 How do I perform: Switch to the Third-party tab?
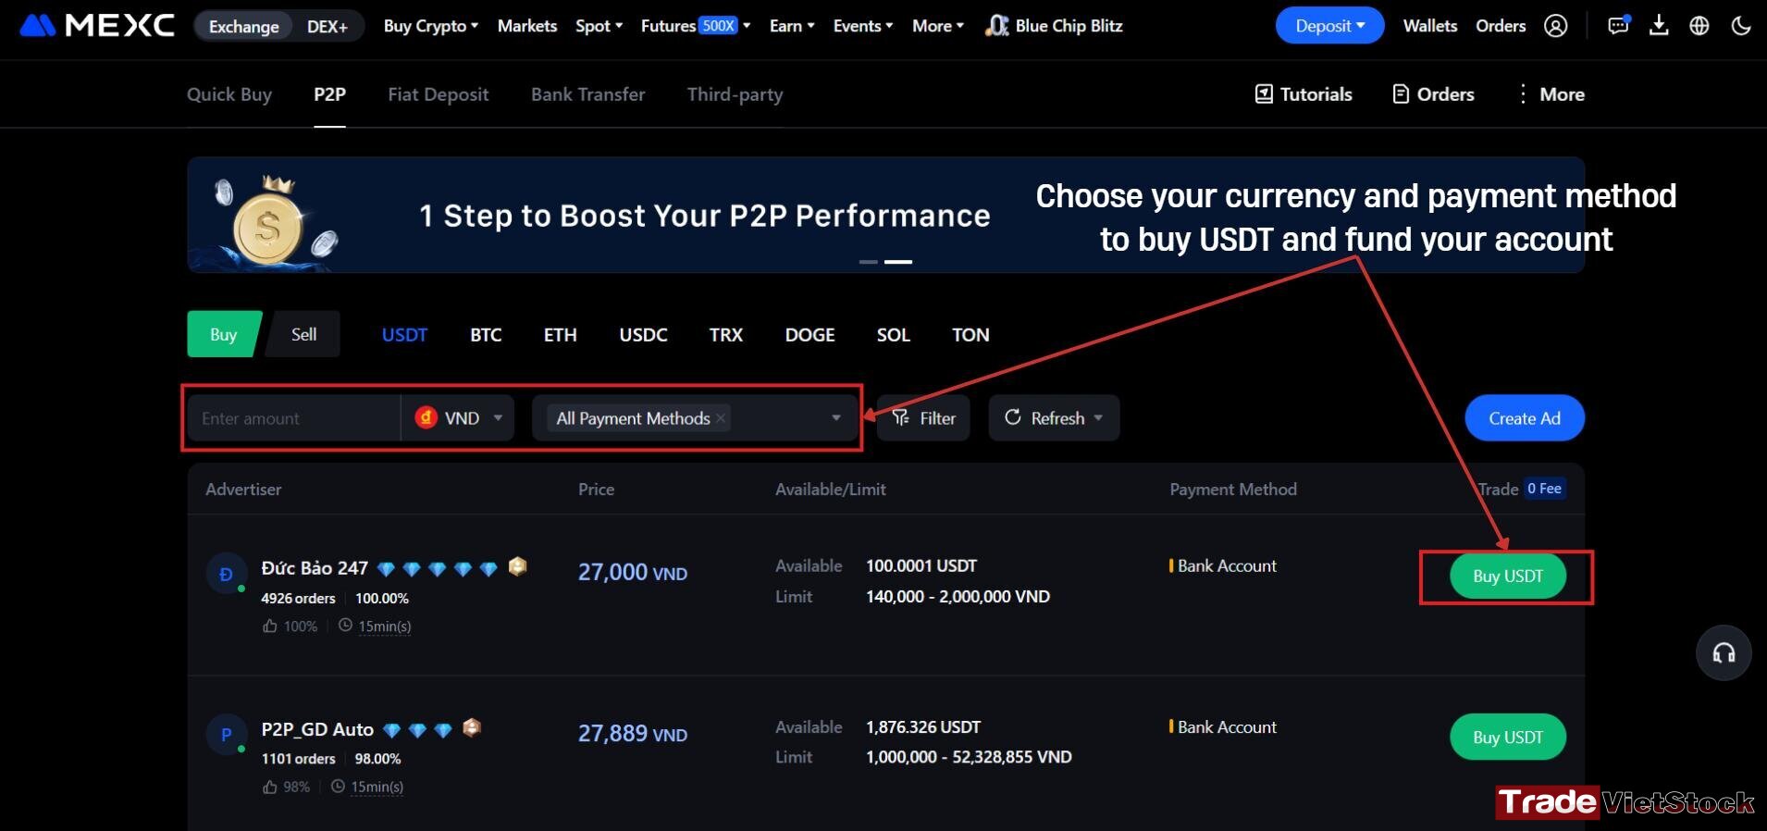click(735, 94)
